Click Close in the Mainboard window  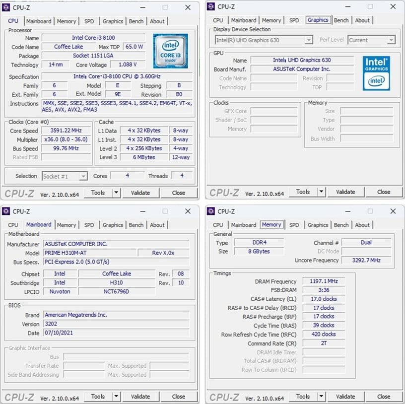[x=179, y=397]
